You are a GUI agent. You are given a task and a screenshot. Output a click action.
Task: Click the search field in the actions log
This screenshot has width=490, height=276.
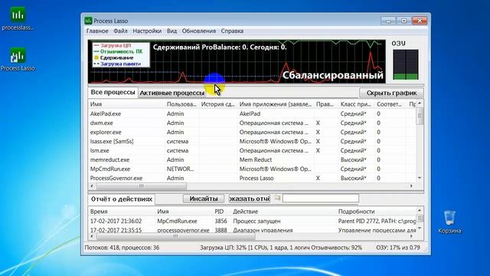(321, 198)
